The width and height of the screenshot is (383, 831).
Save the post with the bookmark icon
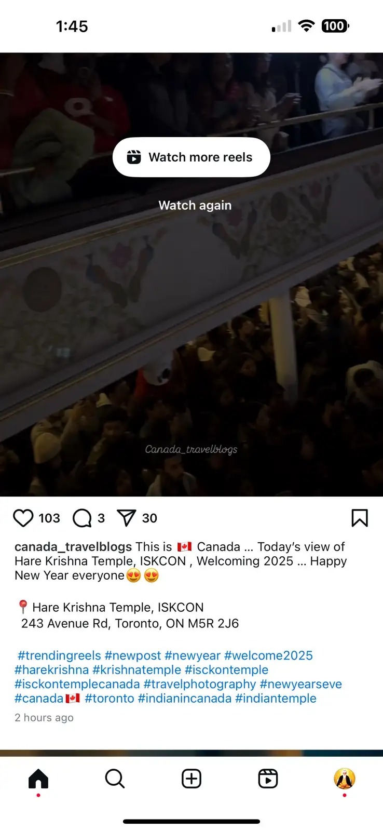(x=360, y=518)
